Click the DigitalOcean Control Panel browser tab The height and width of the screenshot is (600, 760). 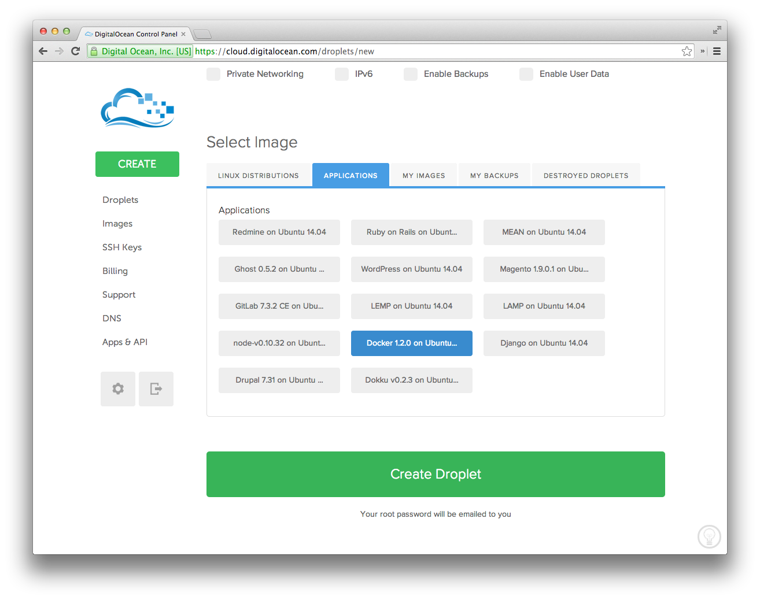tap(135, 34)
